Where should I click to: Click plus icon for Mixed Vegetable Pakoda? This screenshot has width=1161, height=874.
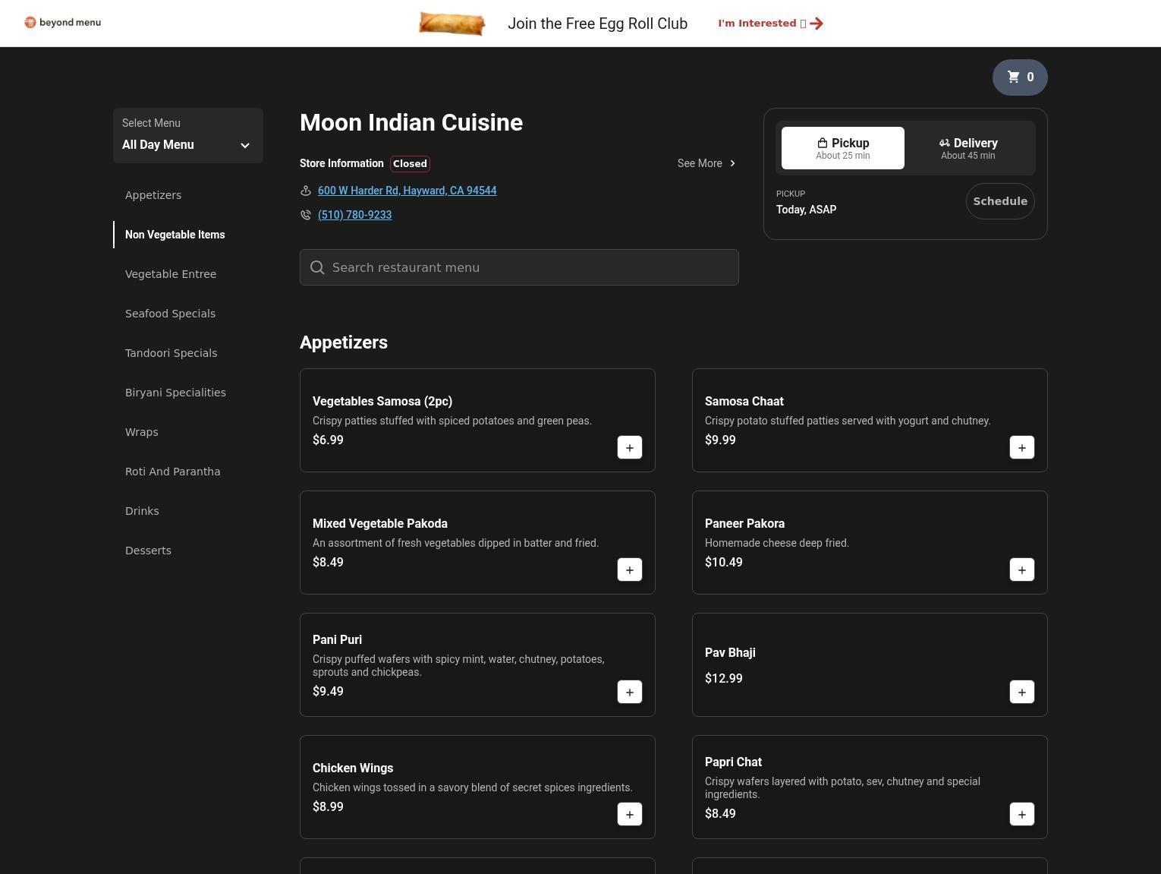point(629,570)
